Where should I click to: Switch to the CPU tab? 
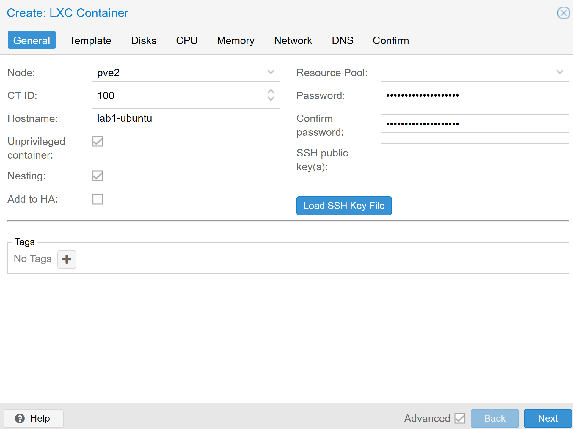(187, 40)
